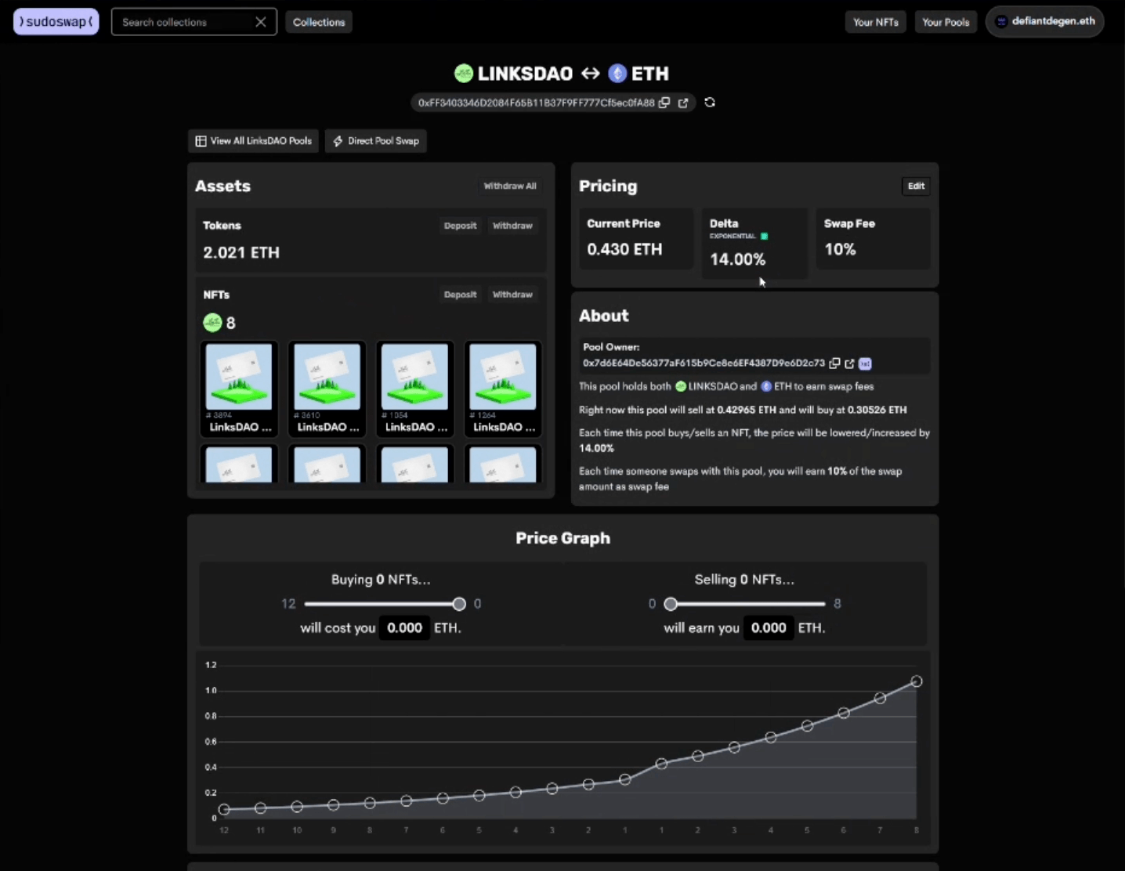The width and height of the screenshot is (1125, 871).
Task: Click the LINKSDAO icon in the About text
Action: pos(681,386)
